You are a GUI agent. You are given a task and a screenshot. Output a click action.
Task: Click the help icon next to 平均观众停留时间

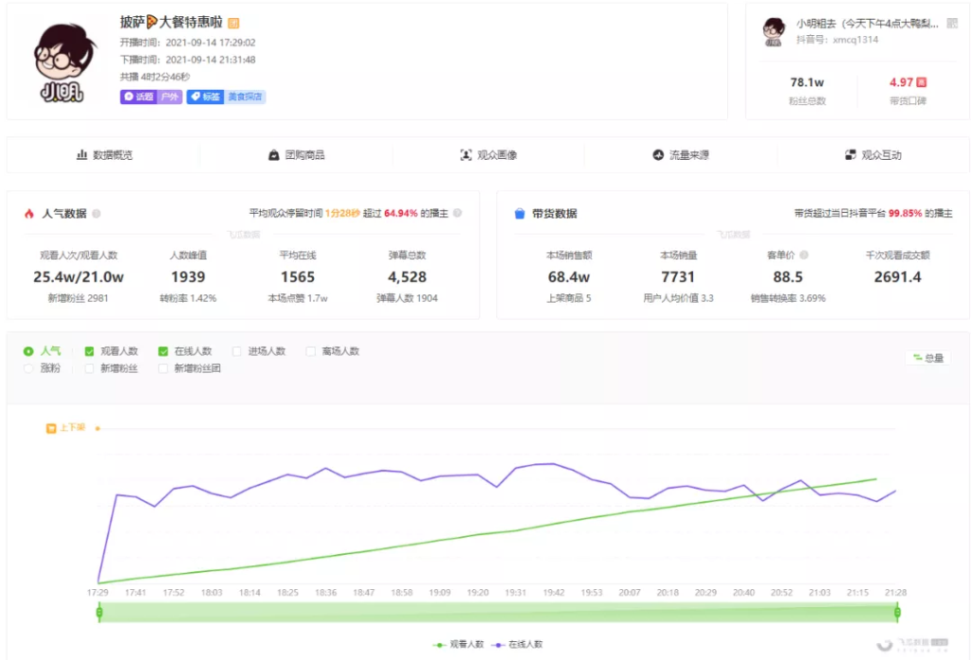coord(455,214)
